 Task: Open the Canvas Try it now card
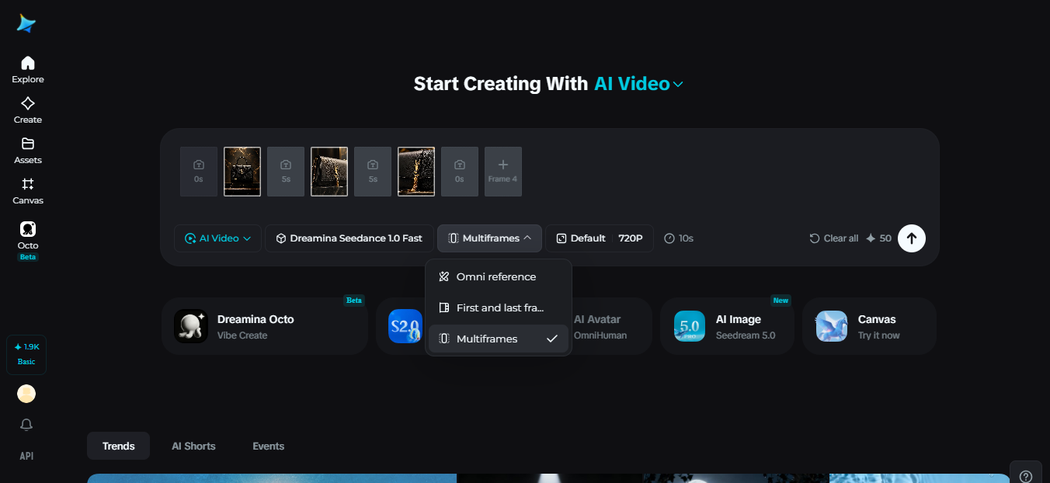pos(869,326)
